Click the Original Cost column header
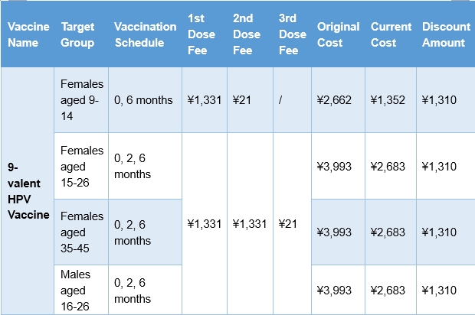This screenshot has height=315, width=475. pyautogui.click(x=338, y=34)
